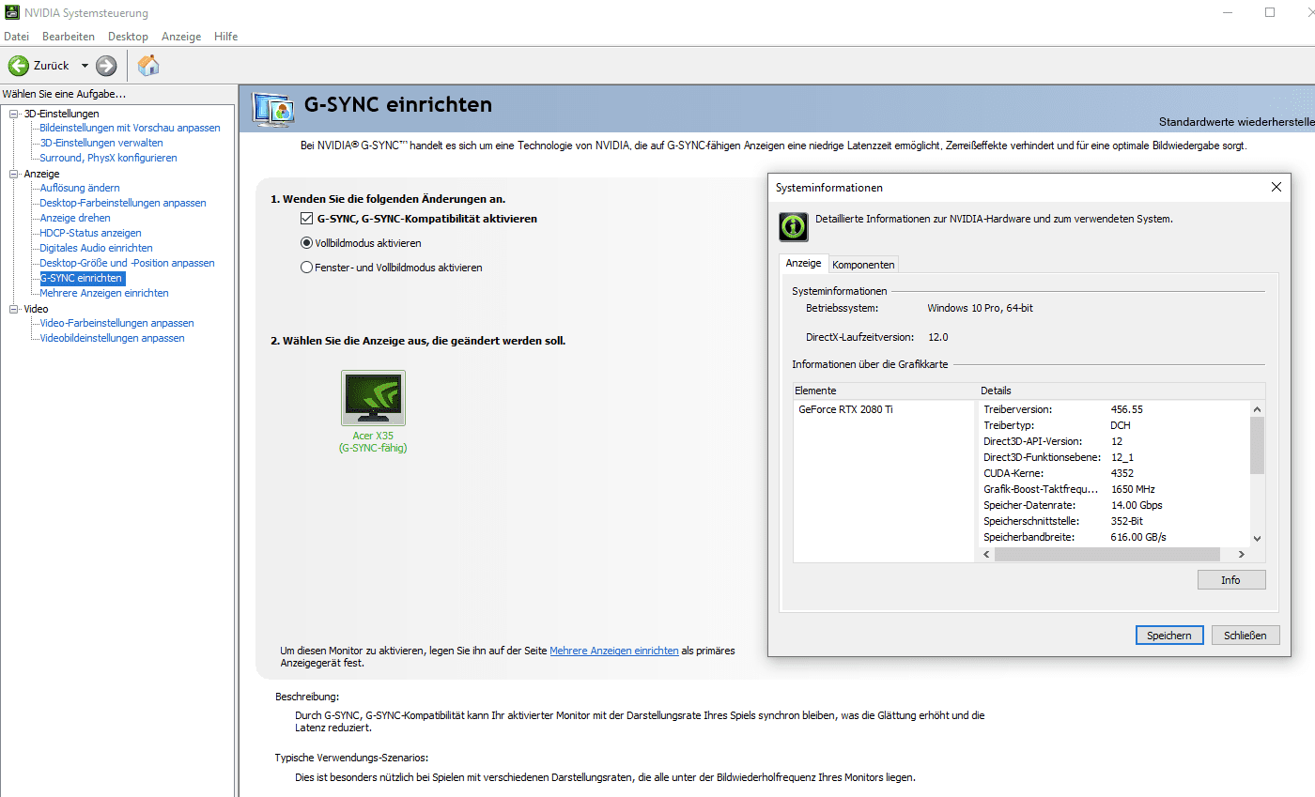Select the Acer X35 monitor thumbnail
1315x797 pixels.
(373, 398)
